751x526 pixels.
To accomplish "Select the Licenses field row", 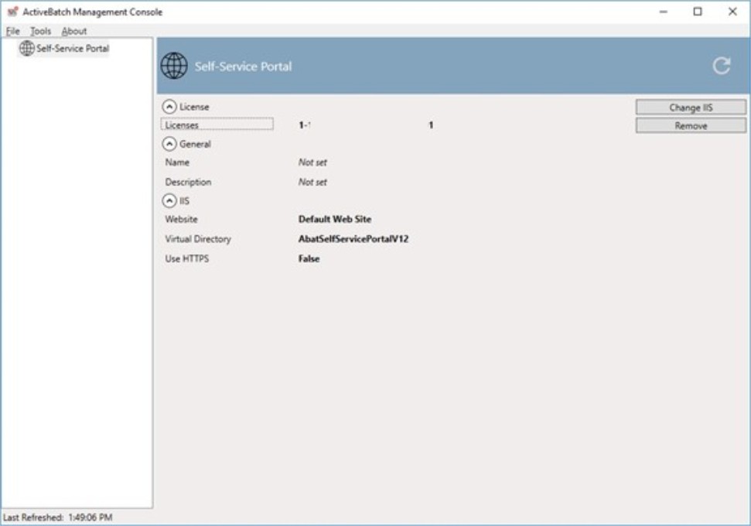I will coord(217,125).
